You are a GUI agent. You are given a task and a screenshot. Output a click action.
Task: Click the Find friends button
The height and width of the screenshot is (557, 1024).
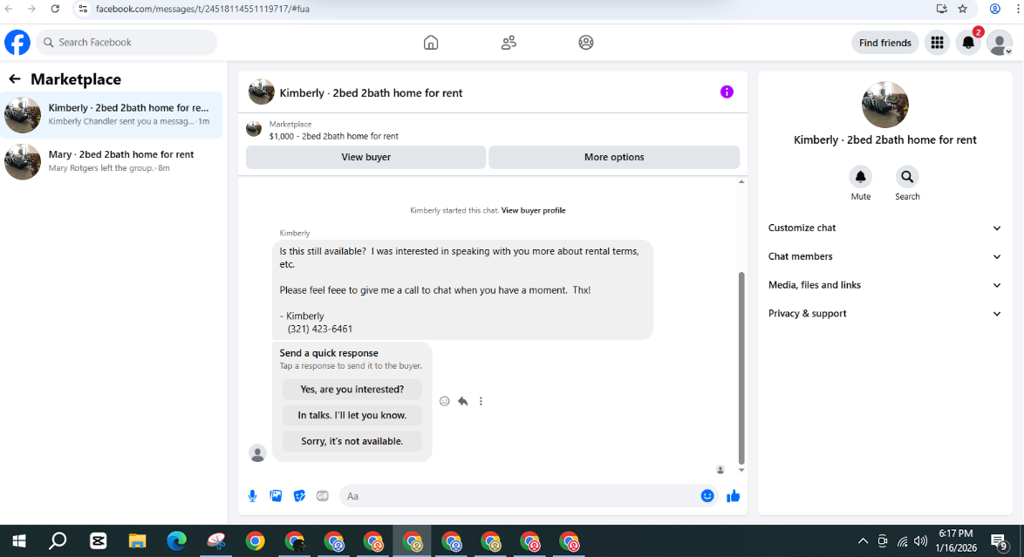pos(885,43)
